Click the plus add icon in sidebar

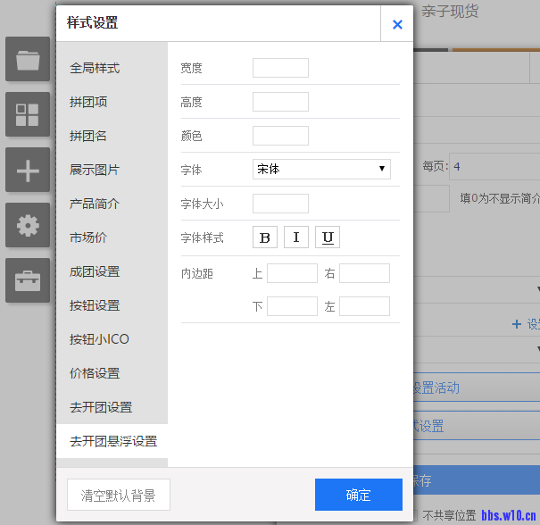pos(28,170)
